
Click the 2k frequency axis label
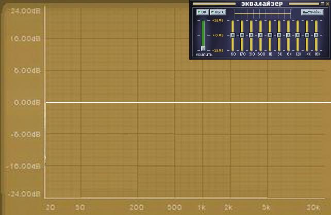(x=228, y=207)
